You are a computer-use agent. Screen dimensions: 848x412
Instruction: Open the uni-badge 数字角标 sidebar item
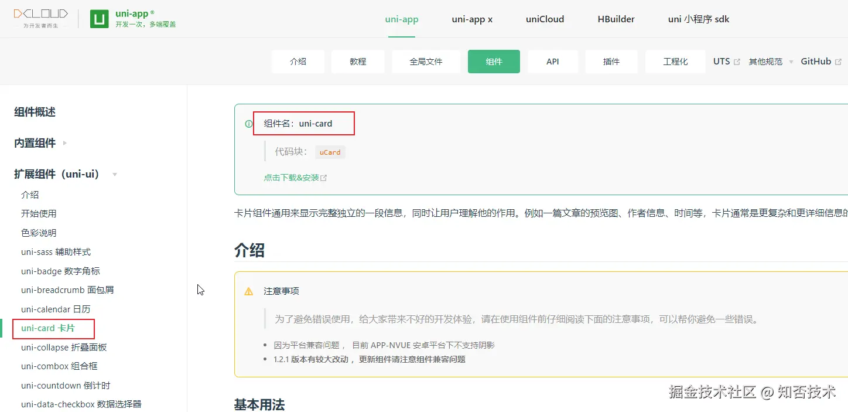(x=60, y=271)
